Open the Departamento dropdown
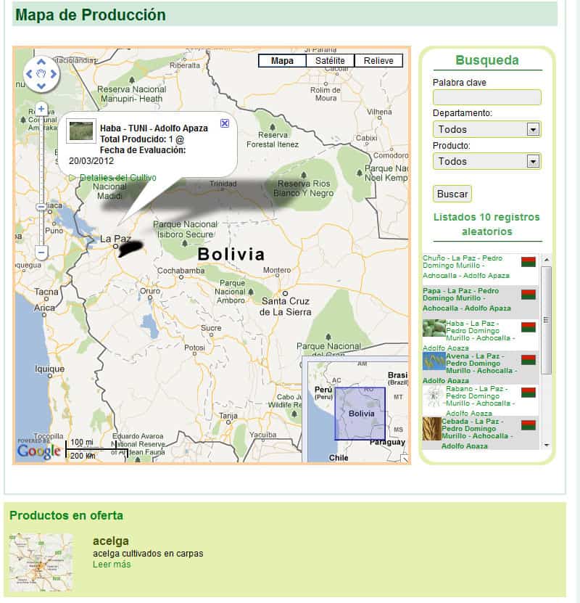The width and height of the screenshot is (580, 603). pyautogui.click(x=486, y=129)
